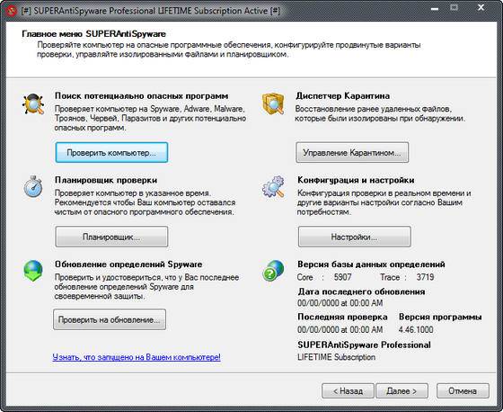Follow the Узнать, что защищено link
Screen dimensions: 503x412
click(x=137, y=357)
